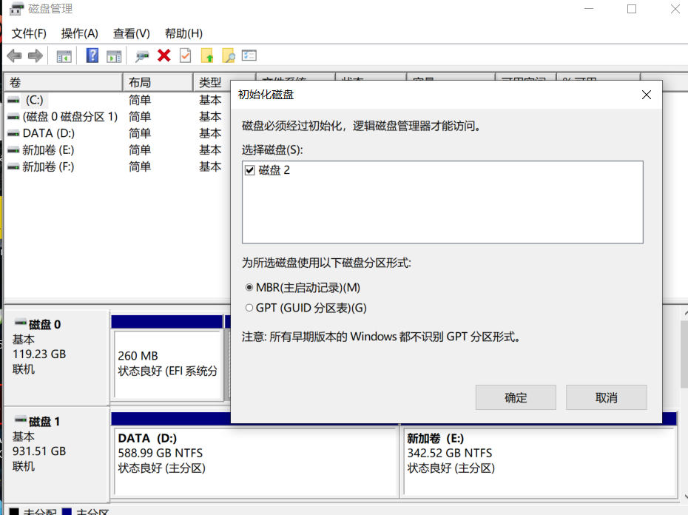This screenshot has height=515, width=688.
Task: Click the drive icon beside 磁盘 0 磁盘分区 1
Action: click(13, 117)
